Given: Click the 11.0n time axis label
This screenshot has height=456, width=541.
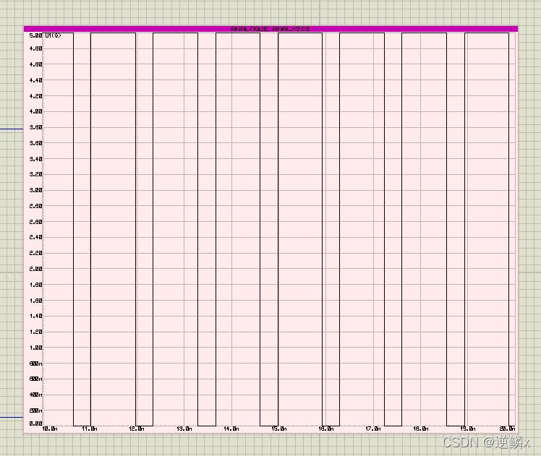Looking at the screenshot, I should pyautogui.click(x=90, y=429).
